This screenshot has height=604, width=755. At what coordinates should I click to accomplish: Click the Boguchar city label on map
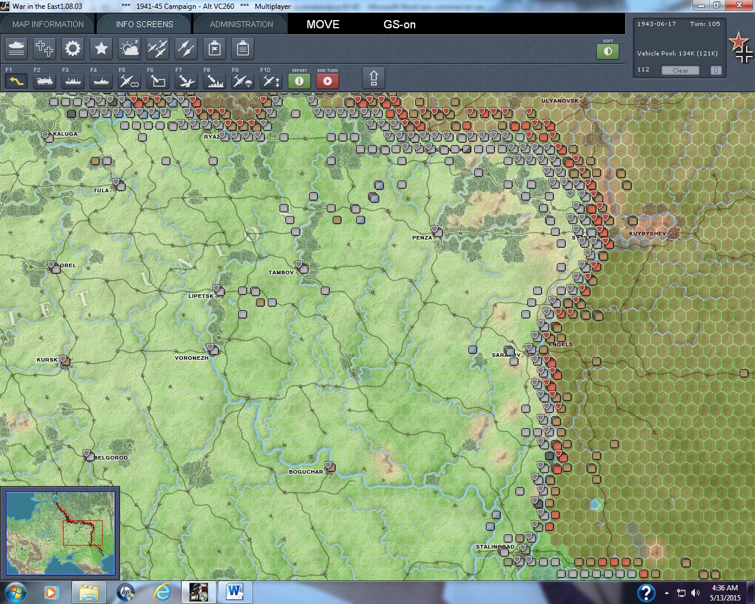[x=306, y=472]
